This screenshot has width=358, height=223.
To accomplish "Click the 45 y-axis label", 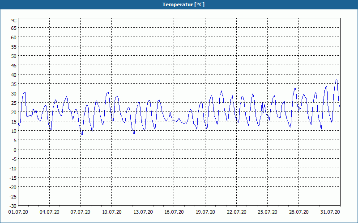I will pyautogui.click(x=14, y=66).
